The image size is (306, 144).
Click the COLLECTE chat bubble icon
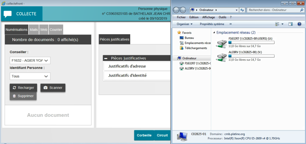coord(8,14)
